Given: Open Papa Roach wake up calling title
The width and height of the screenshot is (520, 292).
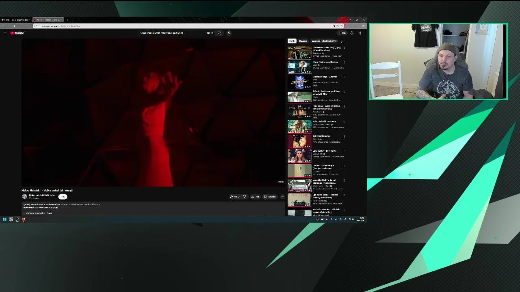Looking at the screenshot, I should [x=326, y=107].
